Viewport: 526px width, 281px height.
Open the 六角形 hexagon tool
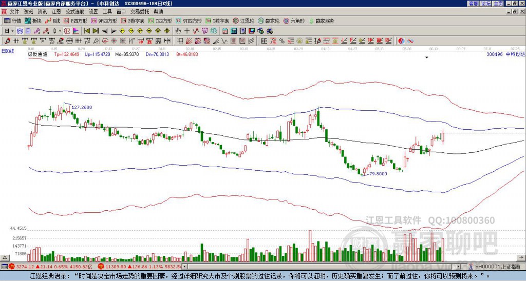[294, 21]
